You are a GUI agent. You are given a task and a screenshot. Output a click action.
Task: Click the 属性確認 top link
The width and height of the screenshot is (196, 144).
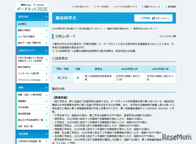[171, 7]
